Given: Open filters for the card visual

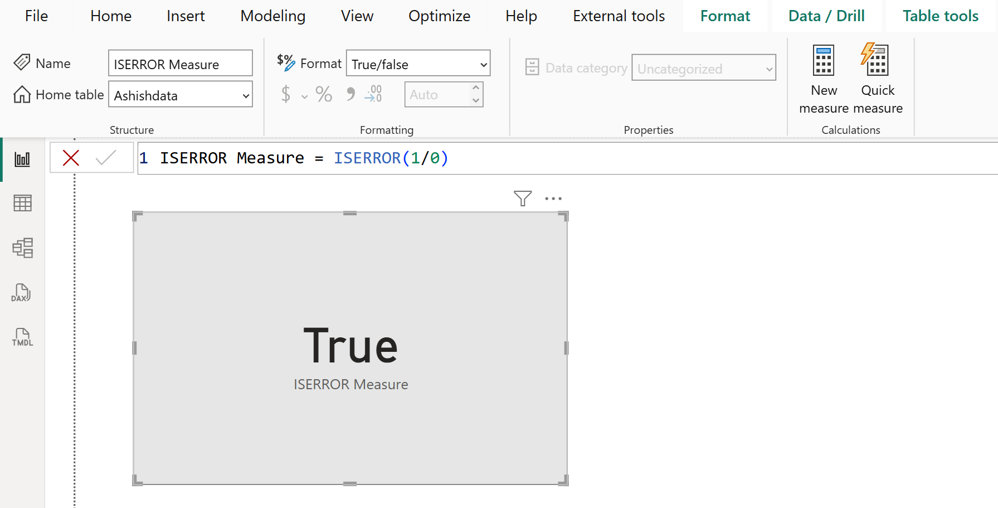Looking at the screenshot, I should [522, 198].
